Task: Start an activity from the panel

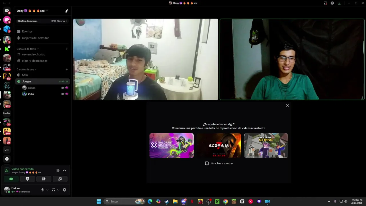Action: tap(44, 179)
